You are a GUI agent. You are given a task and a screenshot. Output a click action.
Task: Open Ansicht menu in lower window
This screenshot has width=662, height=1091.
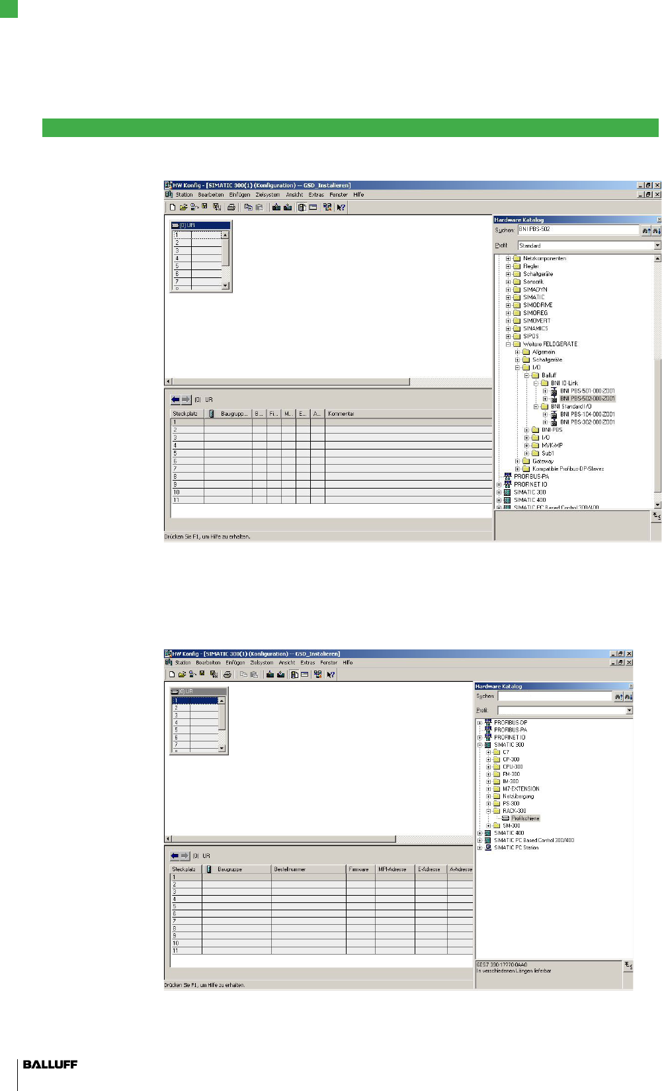click(287, 663)
